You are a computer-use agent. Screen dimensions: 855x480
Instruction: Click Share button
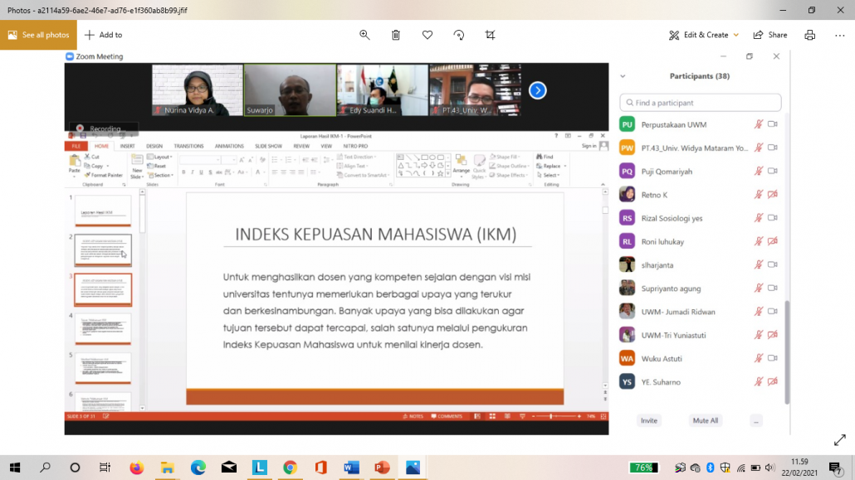[x=770, y=35]
